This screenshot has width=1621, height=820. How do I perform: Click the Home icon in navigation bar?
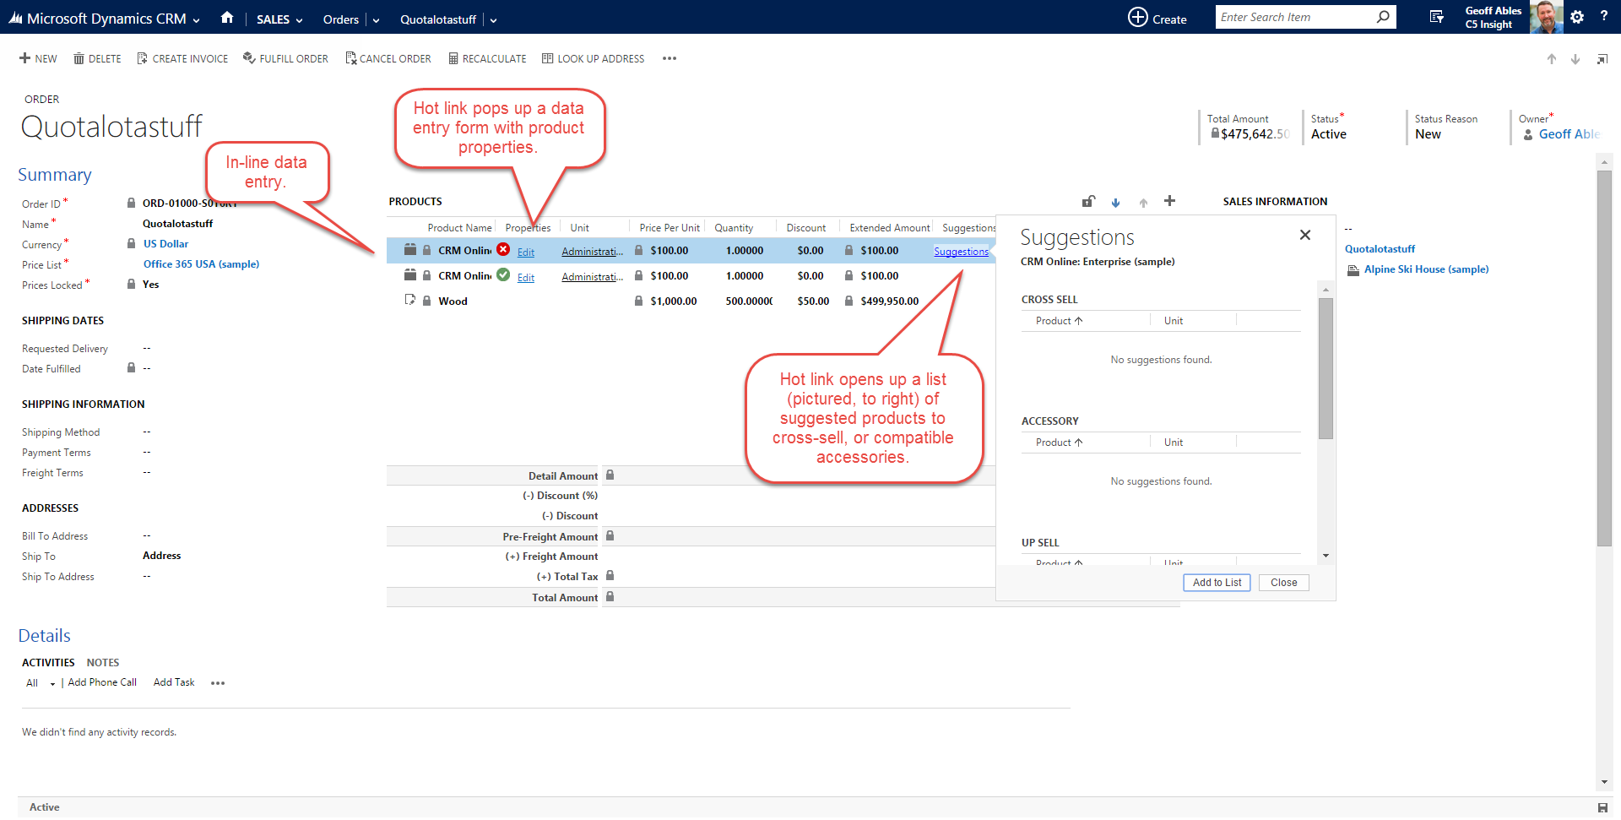point(226,18)
